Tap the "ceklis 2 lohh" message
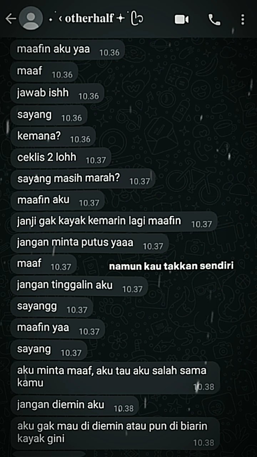This screenshot has height=457, width=257. [61, 158]
